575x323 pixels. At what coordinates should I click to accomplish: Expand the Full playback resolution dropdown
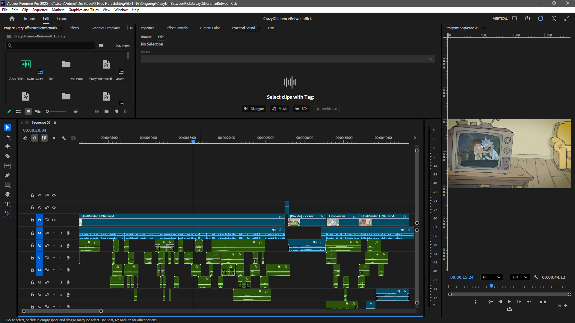520,277
